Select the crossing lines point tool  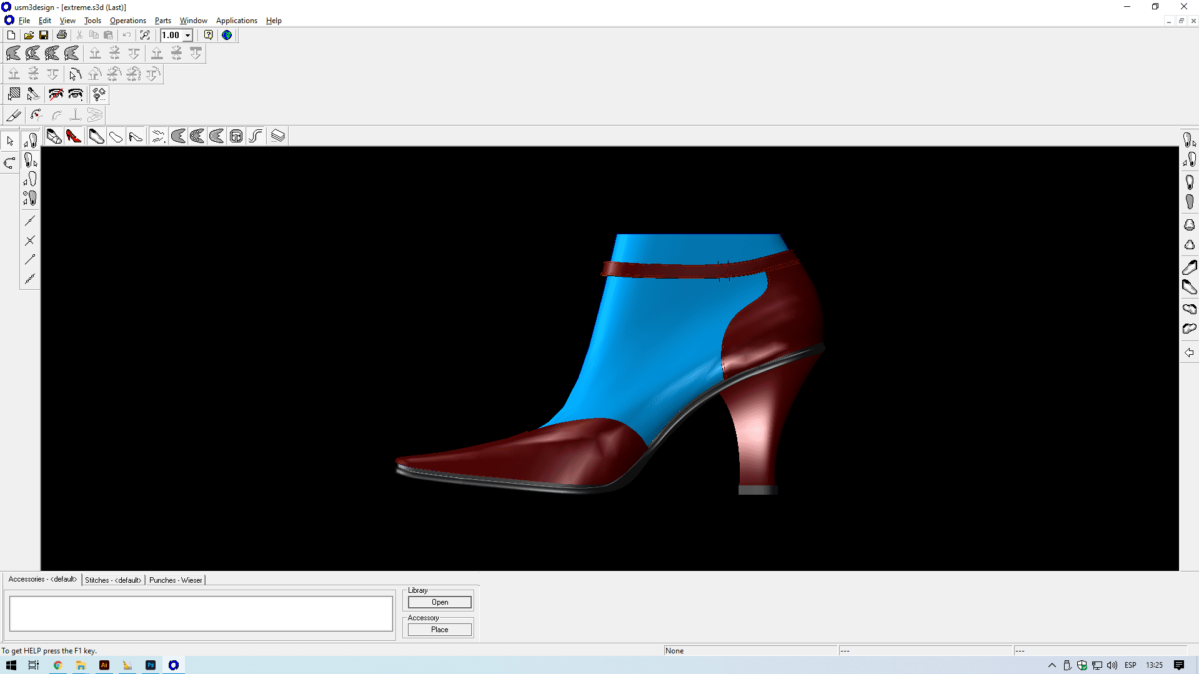click(x=30, y=240)
